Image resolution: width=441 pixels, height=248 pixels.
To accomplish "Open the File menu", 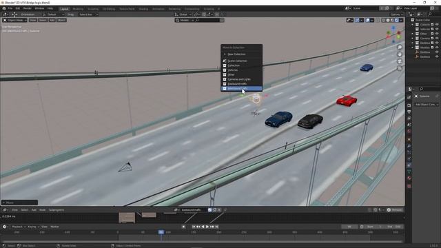I will pyautogui.click(x=10, y=8).
